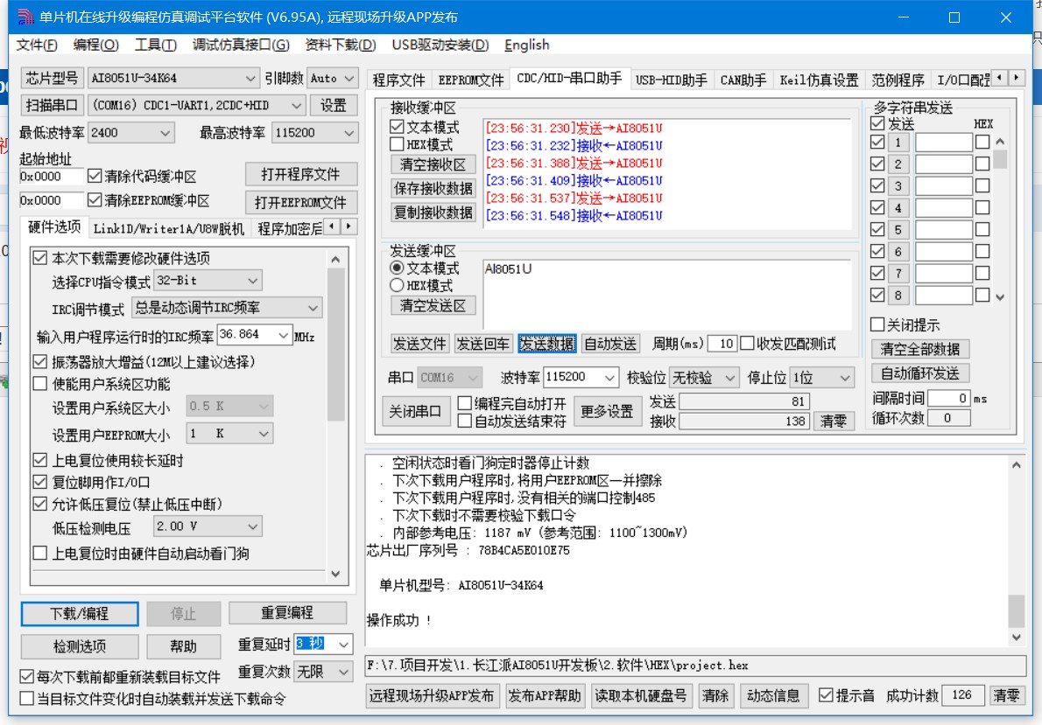The height and width of the screenshot is (725, 1042).
Task: Open the 最高波特率 115200 dropdown
Action: [349, 133]
